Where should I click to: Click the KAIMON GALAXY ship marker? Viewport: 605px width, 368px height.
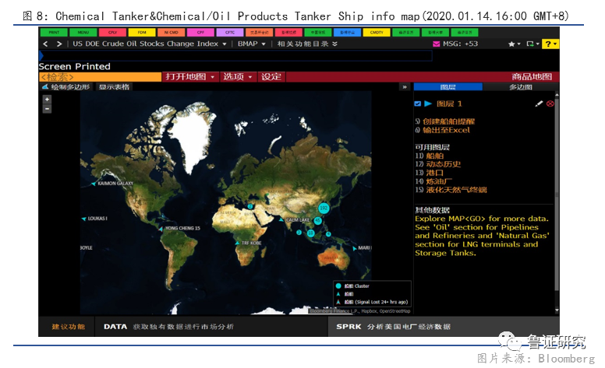pyautogui.click(x=94, y=184)
